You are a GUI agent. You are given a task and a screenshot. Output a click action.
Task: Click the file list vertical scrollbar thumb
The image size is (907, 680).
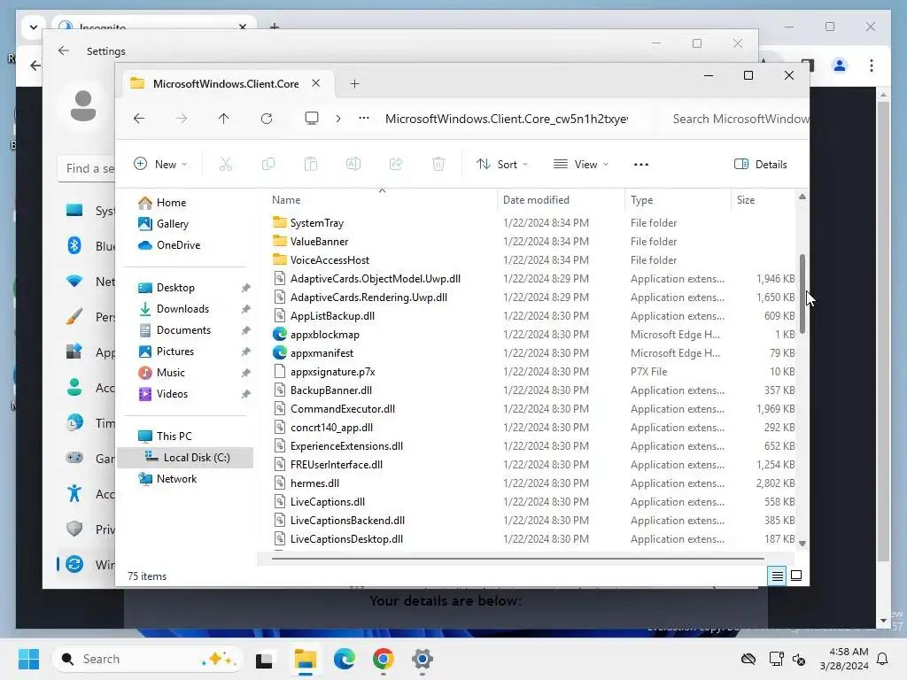802,293
